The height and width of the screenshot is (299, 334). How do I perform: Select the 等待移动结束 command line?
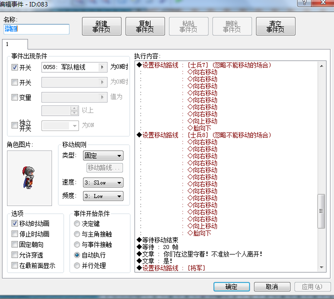coord(157,240)
